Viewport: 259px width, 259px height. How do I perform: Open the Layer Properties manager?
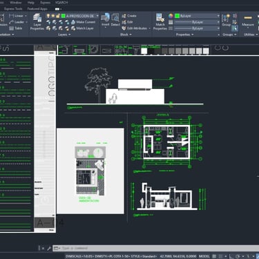[x=37, y=22]
